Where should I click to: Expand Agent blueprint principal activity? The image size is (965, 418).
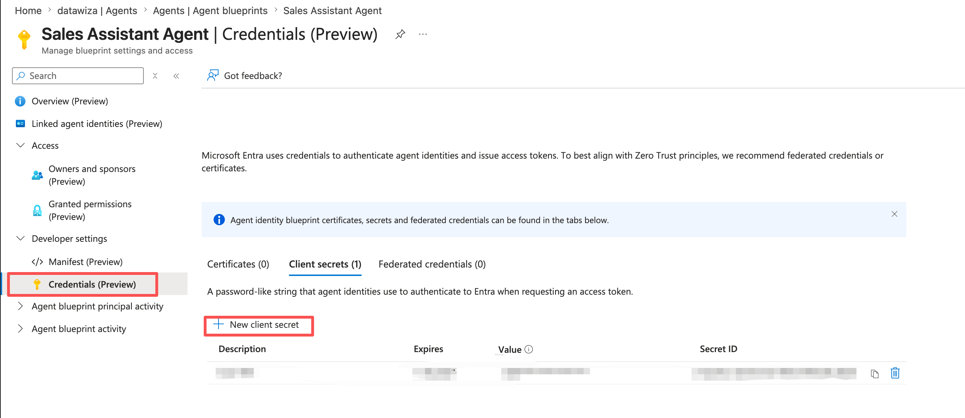click(20, 306)
